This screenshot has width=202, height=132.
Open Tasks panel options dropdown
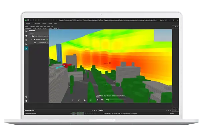pos(169,111)
